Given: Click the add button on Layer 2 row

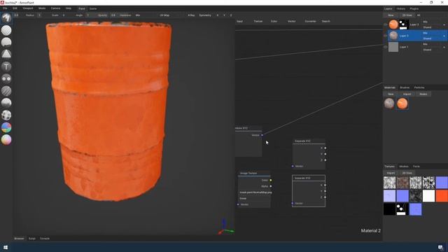Looking at the screenshot, I should pos(444,36).
